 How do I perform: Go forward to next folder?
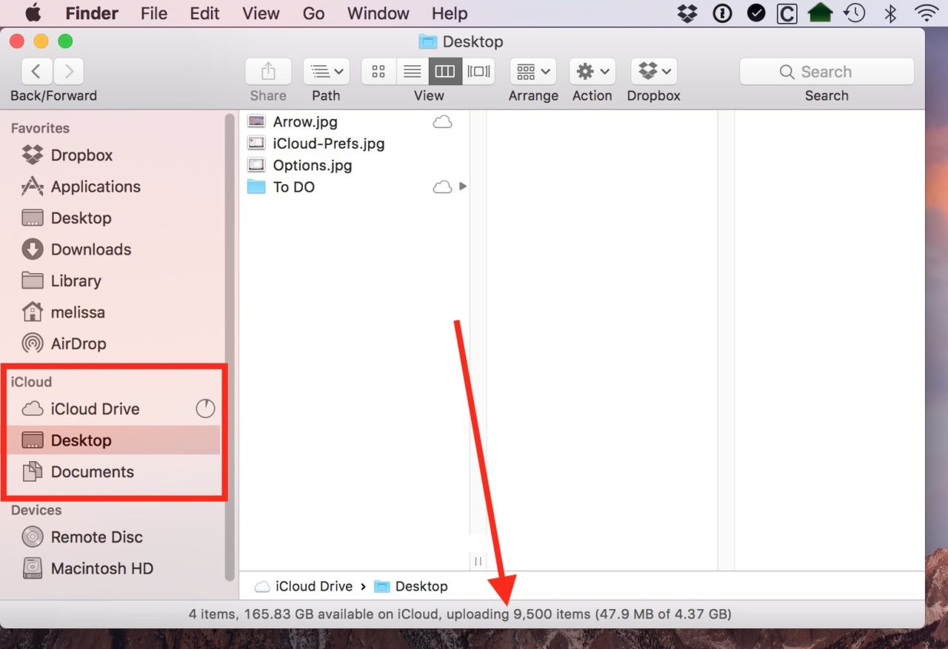69,72
